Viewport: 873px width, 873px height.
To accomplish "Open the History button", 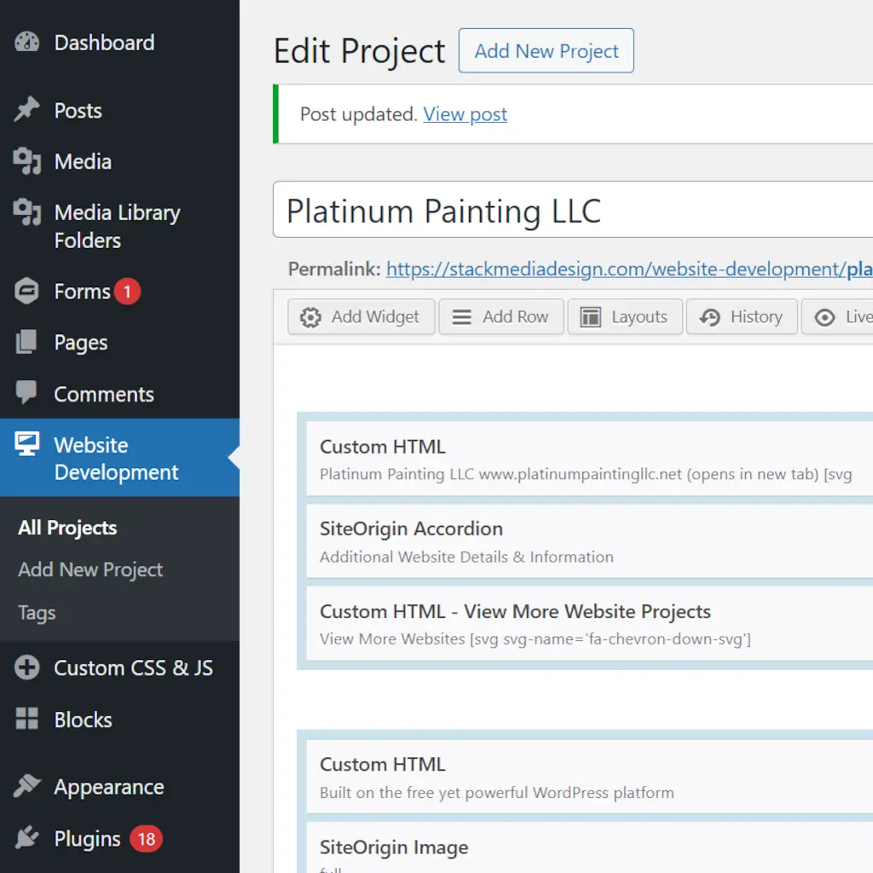I will pyautogui.click(x=742, y=317).
